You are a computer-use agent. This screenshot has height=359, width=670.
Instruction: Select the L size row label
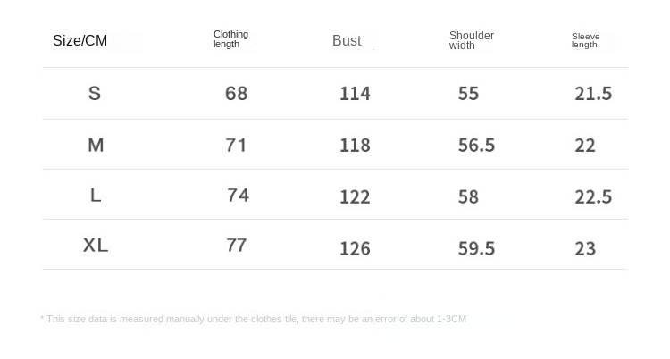pos(96,196)
